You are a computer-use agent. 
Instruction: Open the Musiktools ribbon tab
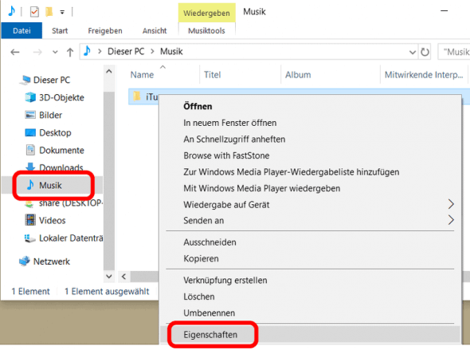click(206, 30)
